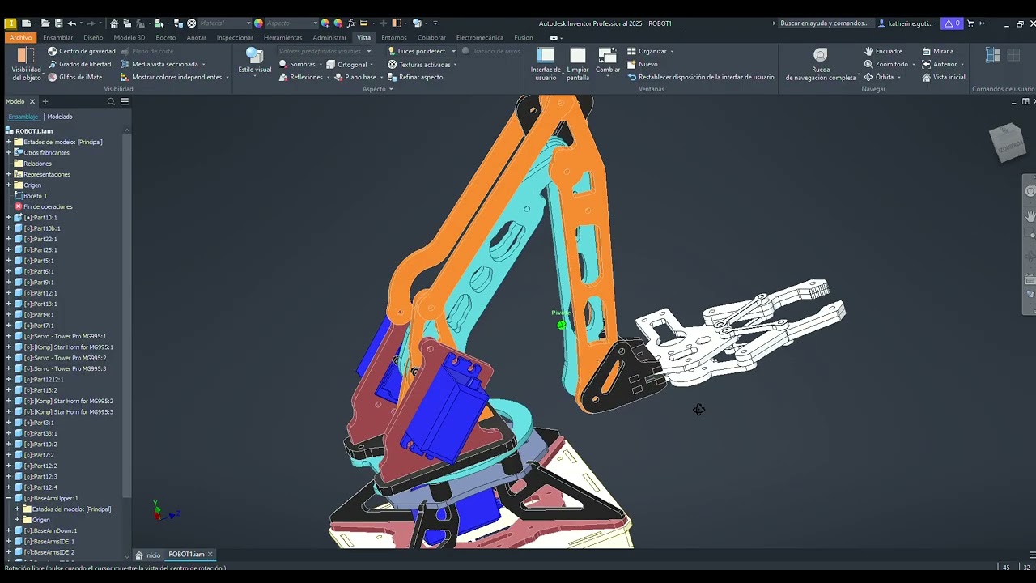Select Boceto 1 in browser tree
This screenshot has height=583, width=1036.
(x=35, y=196)
